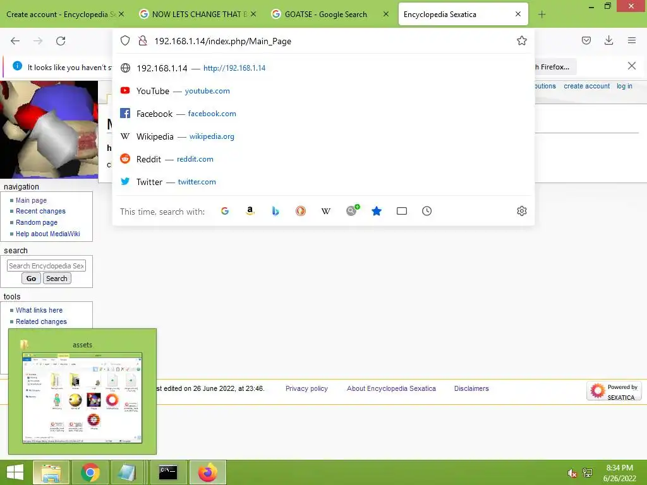
Task: Open the network tray icon
Action: point(588,473)
